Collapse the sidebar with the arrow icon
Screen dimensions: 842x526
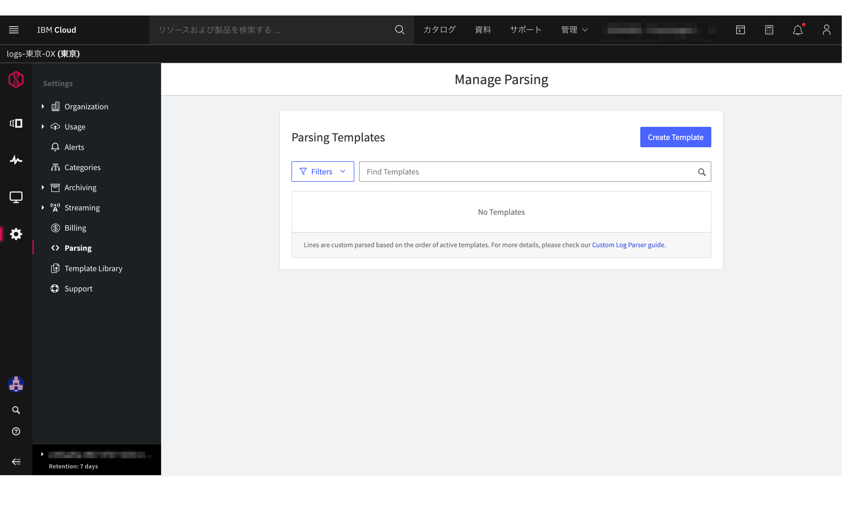[x=16, y=462]
